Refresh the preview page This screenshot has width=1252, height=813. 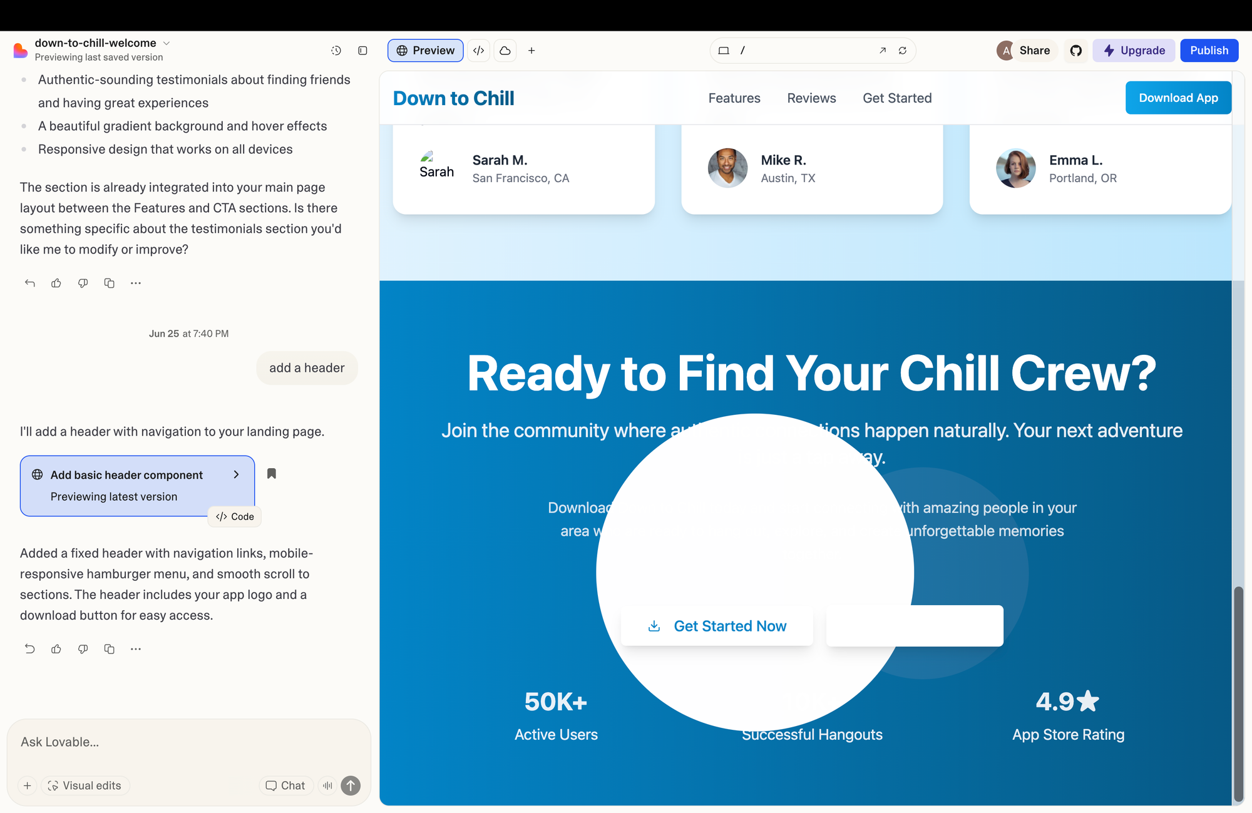tap(903, 51)
